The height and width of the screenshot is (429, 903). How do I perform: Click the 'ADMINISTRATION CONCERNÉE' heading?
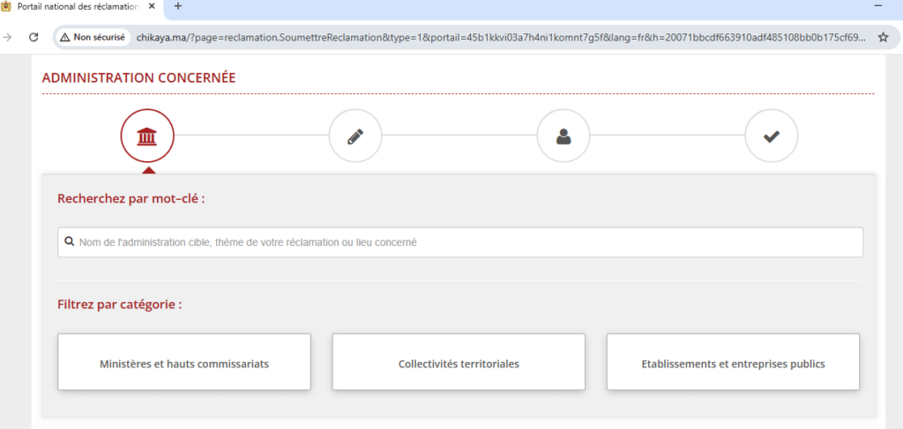(138, 78)
